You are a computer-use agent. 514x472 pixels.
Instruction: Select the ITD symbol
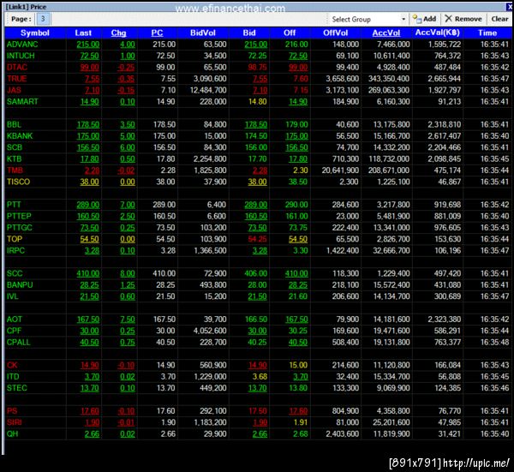point(13,377)
